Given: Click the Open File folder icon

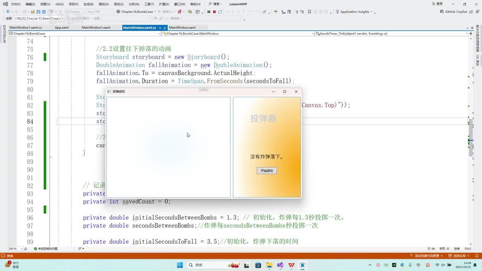Looking at the screenshot, I should [33, 12].
